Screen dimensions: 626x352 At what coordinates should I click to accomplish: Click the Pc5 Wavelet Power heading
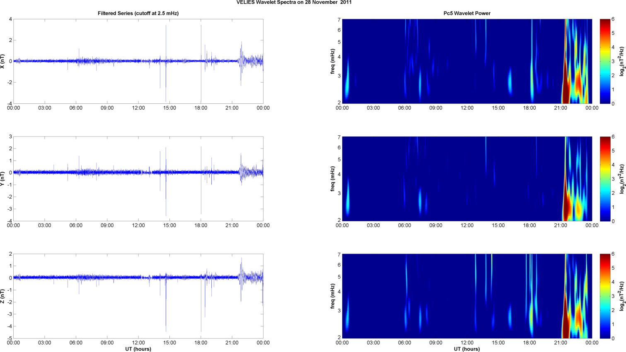(x=466, y=13)
